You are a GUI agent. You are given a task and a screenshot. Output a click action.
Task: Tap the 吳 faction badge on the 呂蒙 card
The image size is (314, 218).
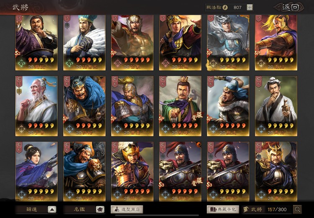tap(118, 63)
